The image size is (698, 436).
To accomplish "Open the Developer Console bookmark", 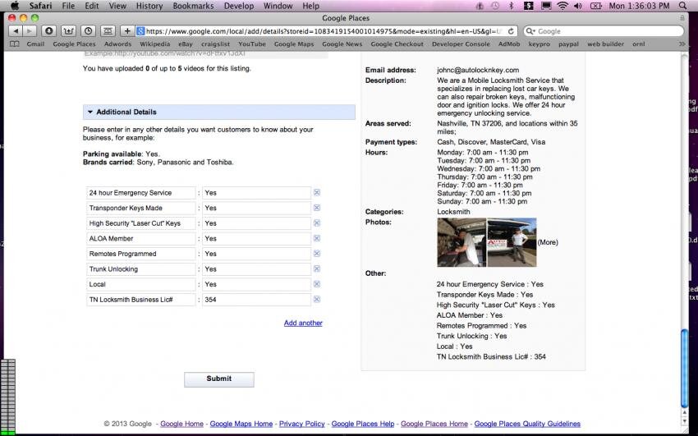I will tap(461, 44).
